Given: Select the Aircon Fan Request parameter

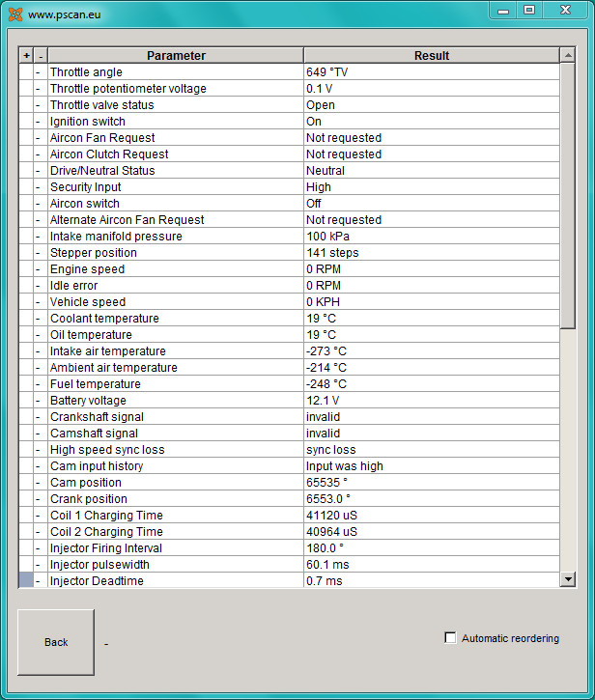Looking at the screenshot, I should pos(176,137).
